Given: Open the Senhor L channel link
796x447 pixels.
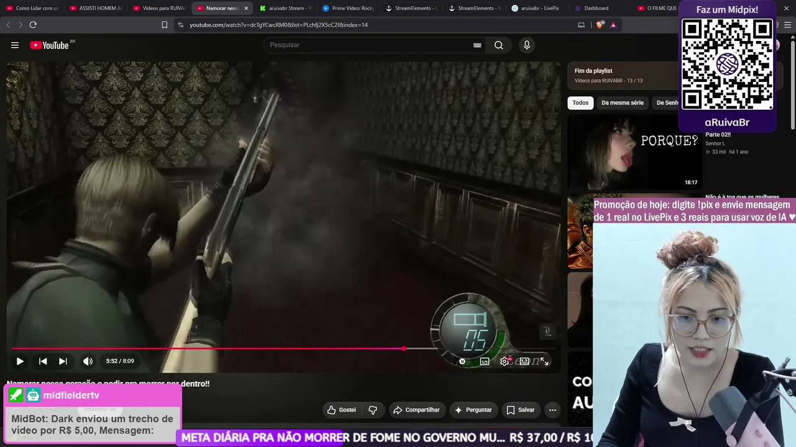Looking at the screenshot, I should pyautogui.click(x=715, y=143).
